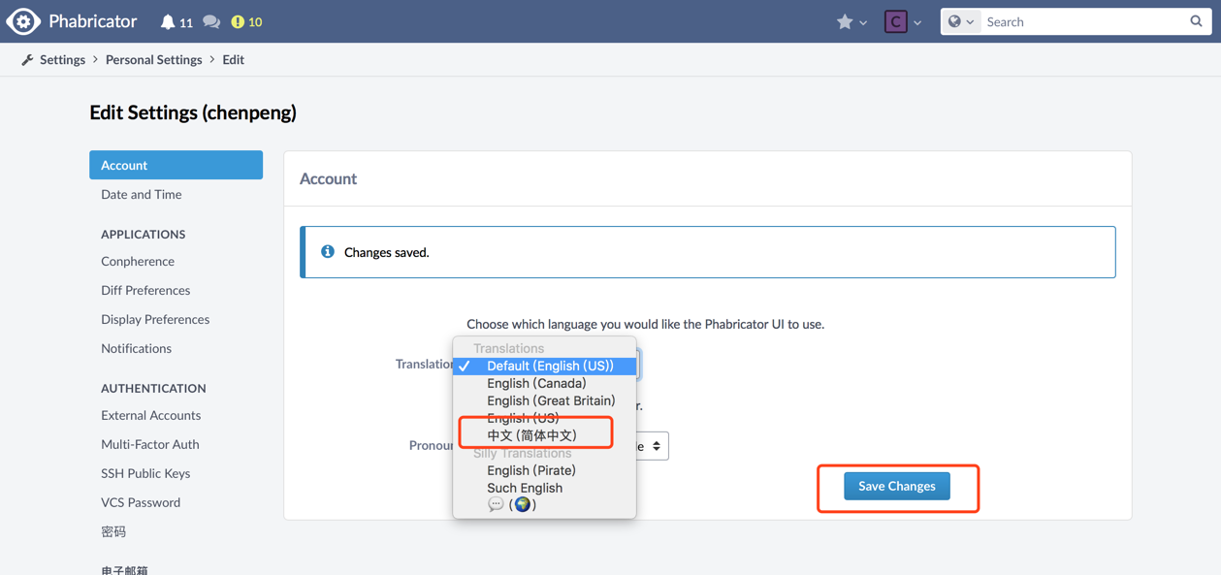Click the Changes saved. message text
1221x575 pixels.
pos(386,252)
